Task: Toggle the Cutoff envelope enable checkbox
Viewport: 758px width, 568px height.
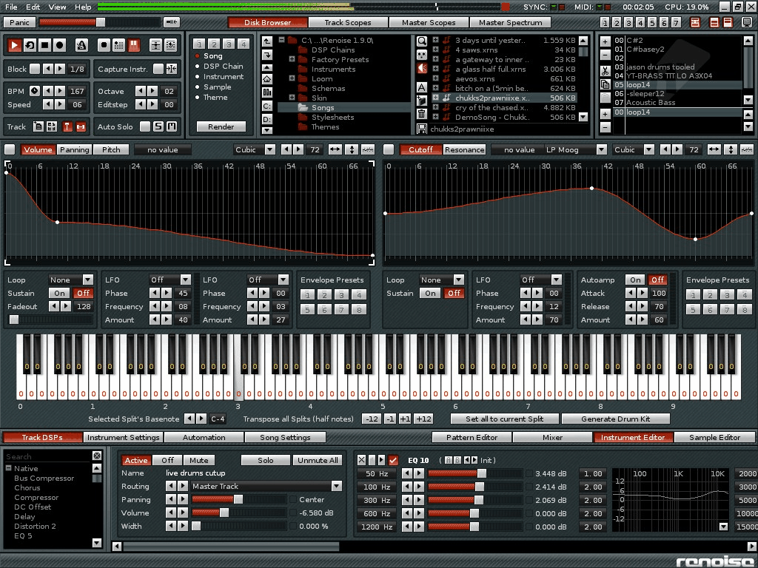Action: pos(388,149)
